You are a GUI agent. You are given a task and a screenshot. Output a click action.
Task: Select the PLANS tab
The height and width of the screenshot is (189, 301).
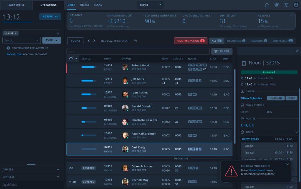(98, 5)
